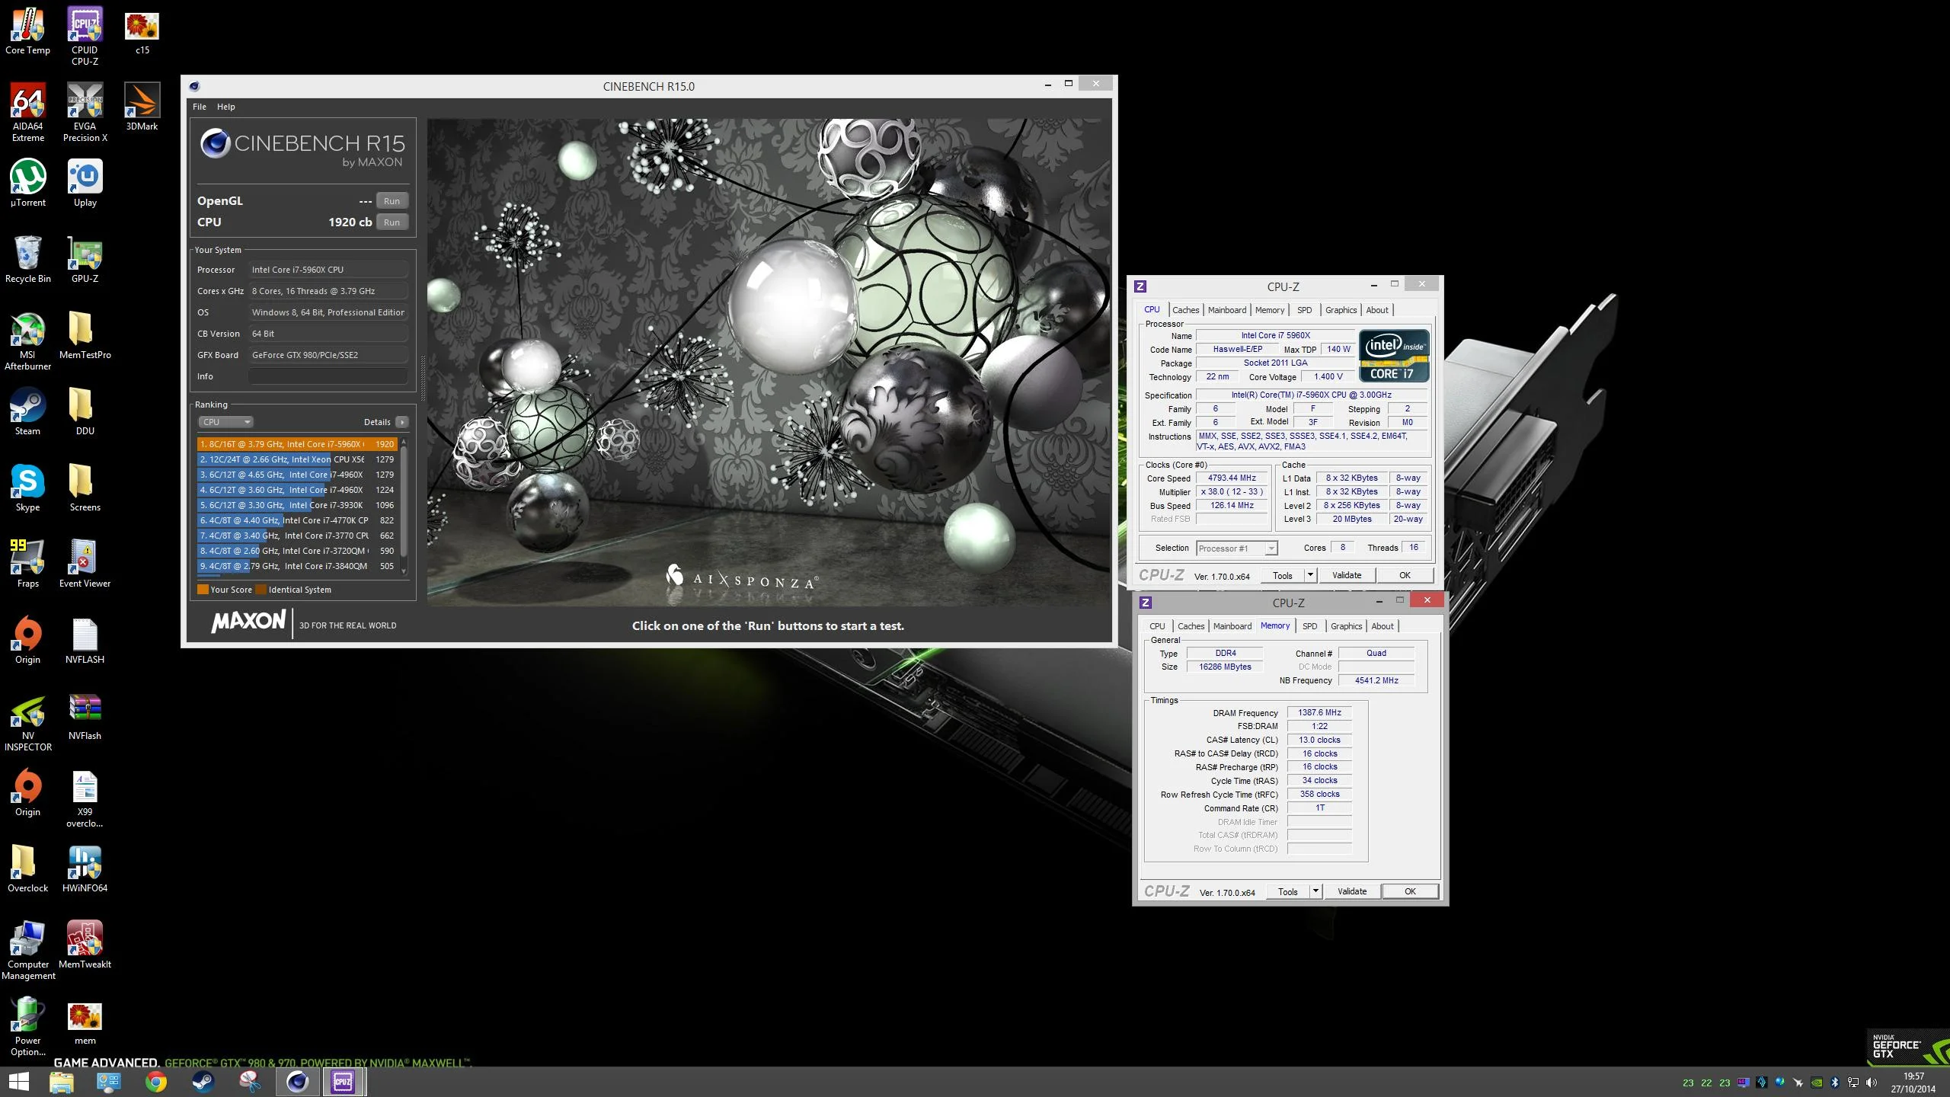This screenshot has width=1950, height=1097.
Task: Open Recycle Bin on desktop
Action: click(27, 259)
